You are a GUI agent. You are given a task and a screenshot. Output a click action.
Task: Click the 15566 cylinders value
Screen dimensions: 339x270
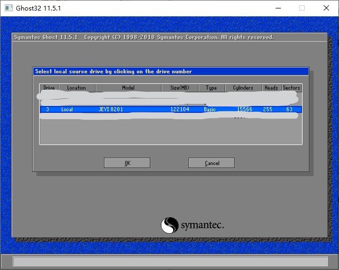(244, 109)
